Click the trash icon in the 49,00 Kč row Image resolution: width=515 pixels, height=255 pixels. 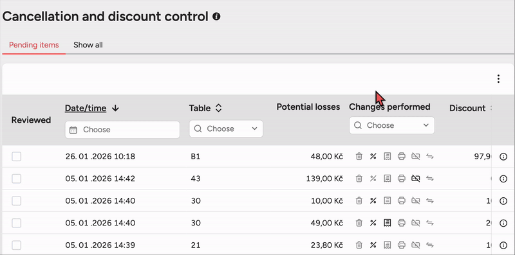click(359, 223)
